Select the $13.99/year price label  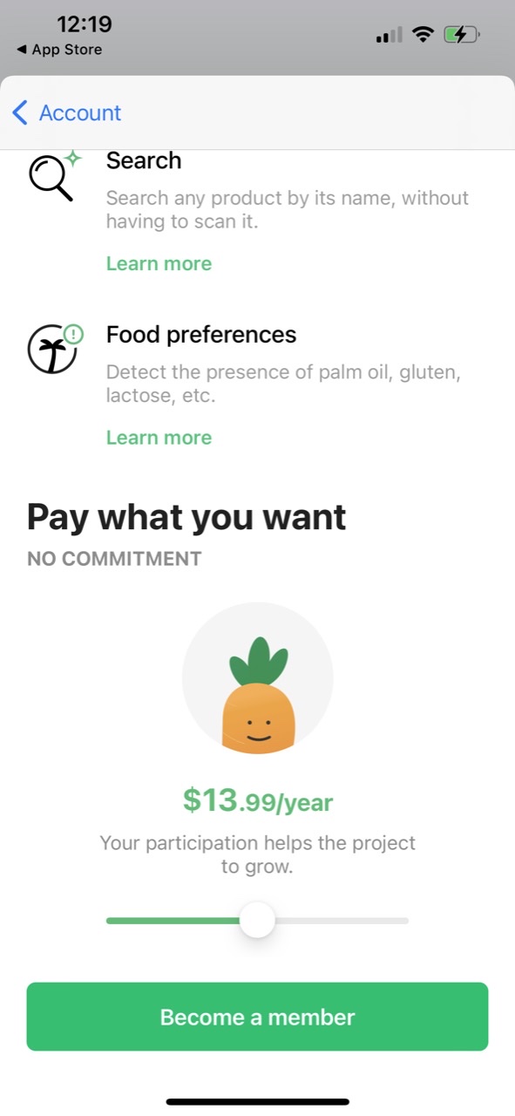point(257,800)
